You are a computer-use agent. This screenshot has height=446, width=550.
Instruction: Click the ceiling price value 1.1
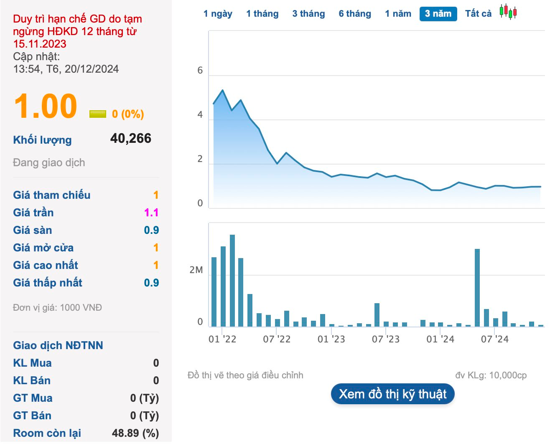(151, 213)
